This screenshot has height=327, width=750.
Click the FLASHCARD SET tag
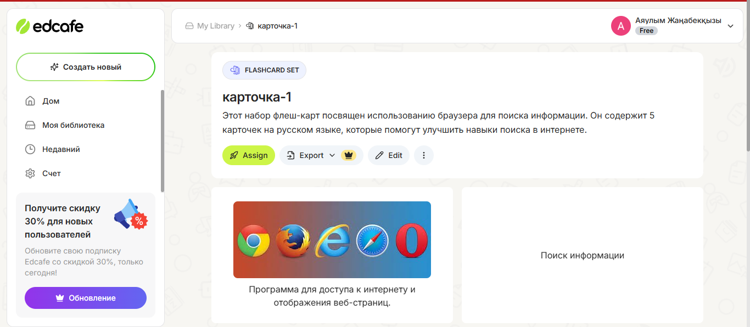click(x=264, y=70)
